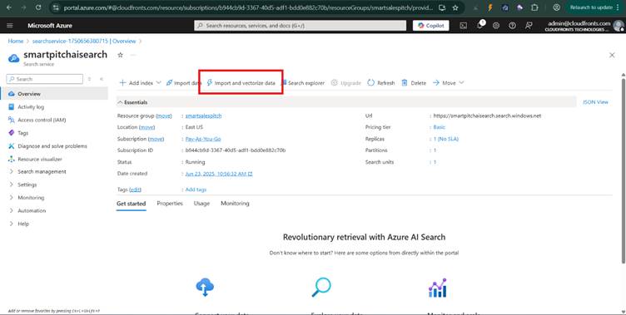Click the page vertical scrollbar

point(624,170)
